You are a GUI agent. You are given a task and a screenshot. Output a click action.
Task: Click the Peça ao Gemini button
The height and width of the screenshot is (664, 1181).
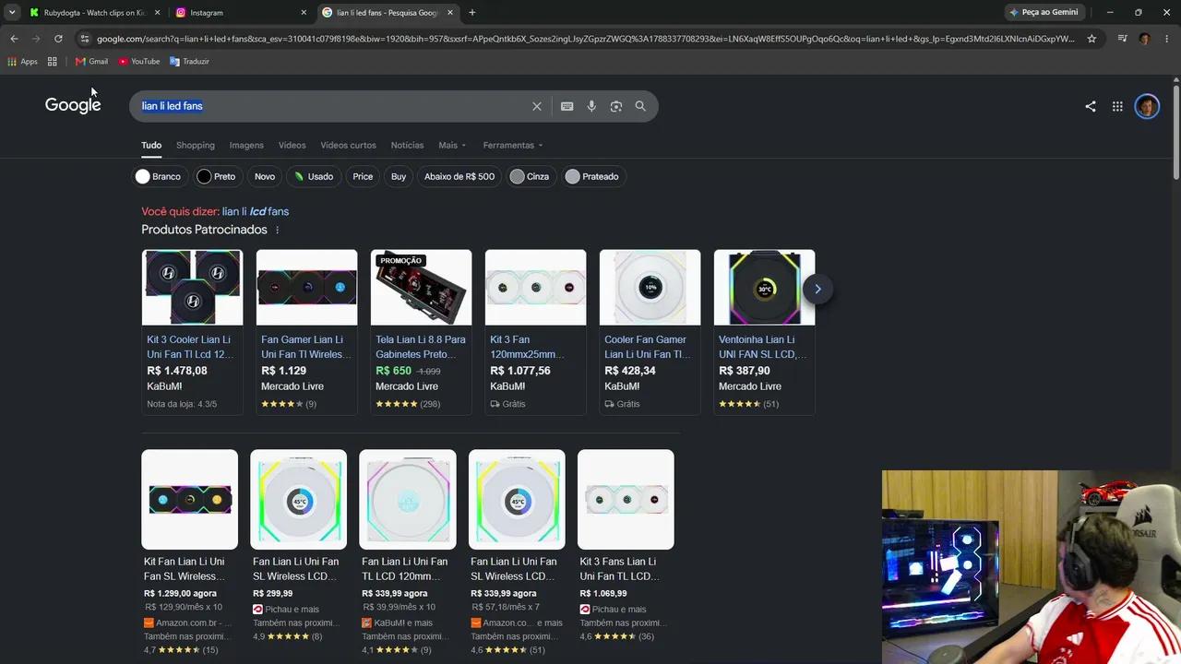pos(1044,13)
